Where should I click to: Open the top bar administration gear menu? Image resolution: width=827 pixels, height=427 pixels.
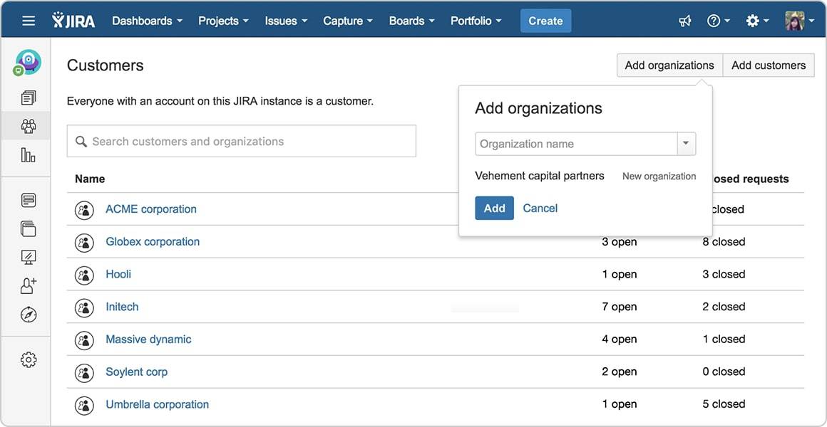[757, 21]
